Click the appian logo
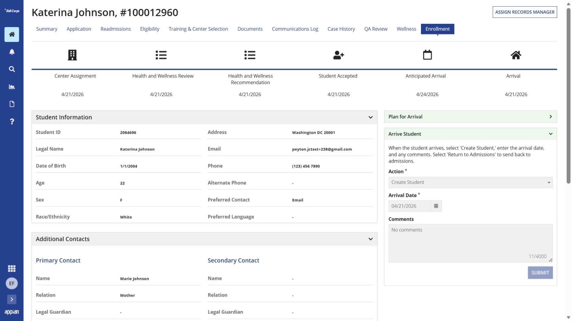The width and height of the screenshot is (572, 321). pos(12,312)
